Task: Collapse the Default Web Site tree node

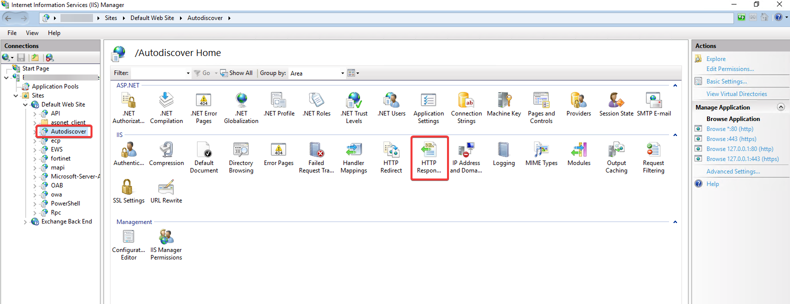Action: (x=25, y=104)
